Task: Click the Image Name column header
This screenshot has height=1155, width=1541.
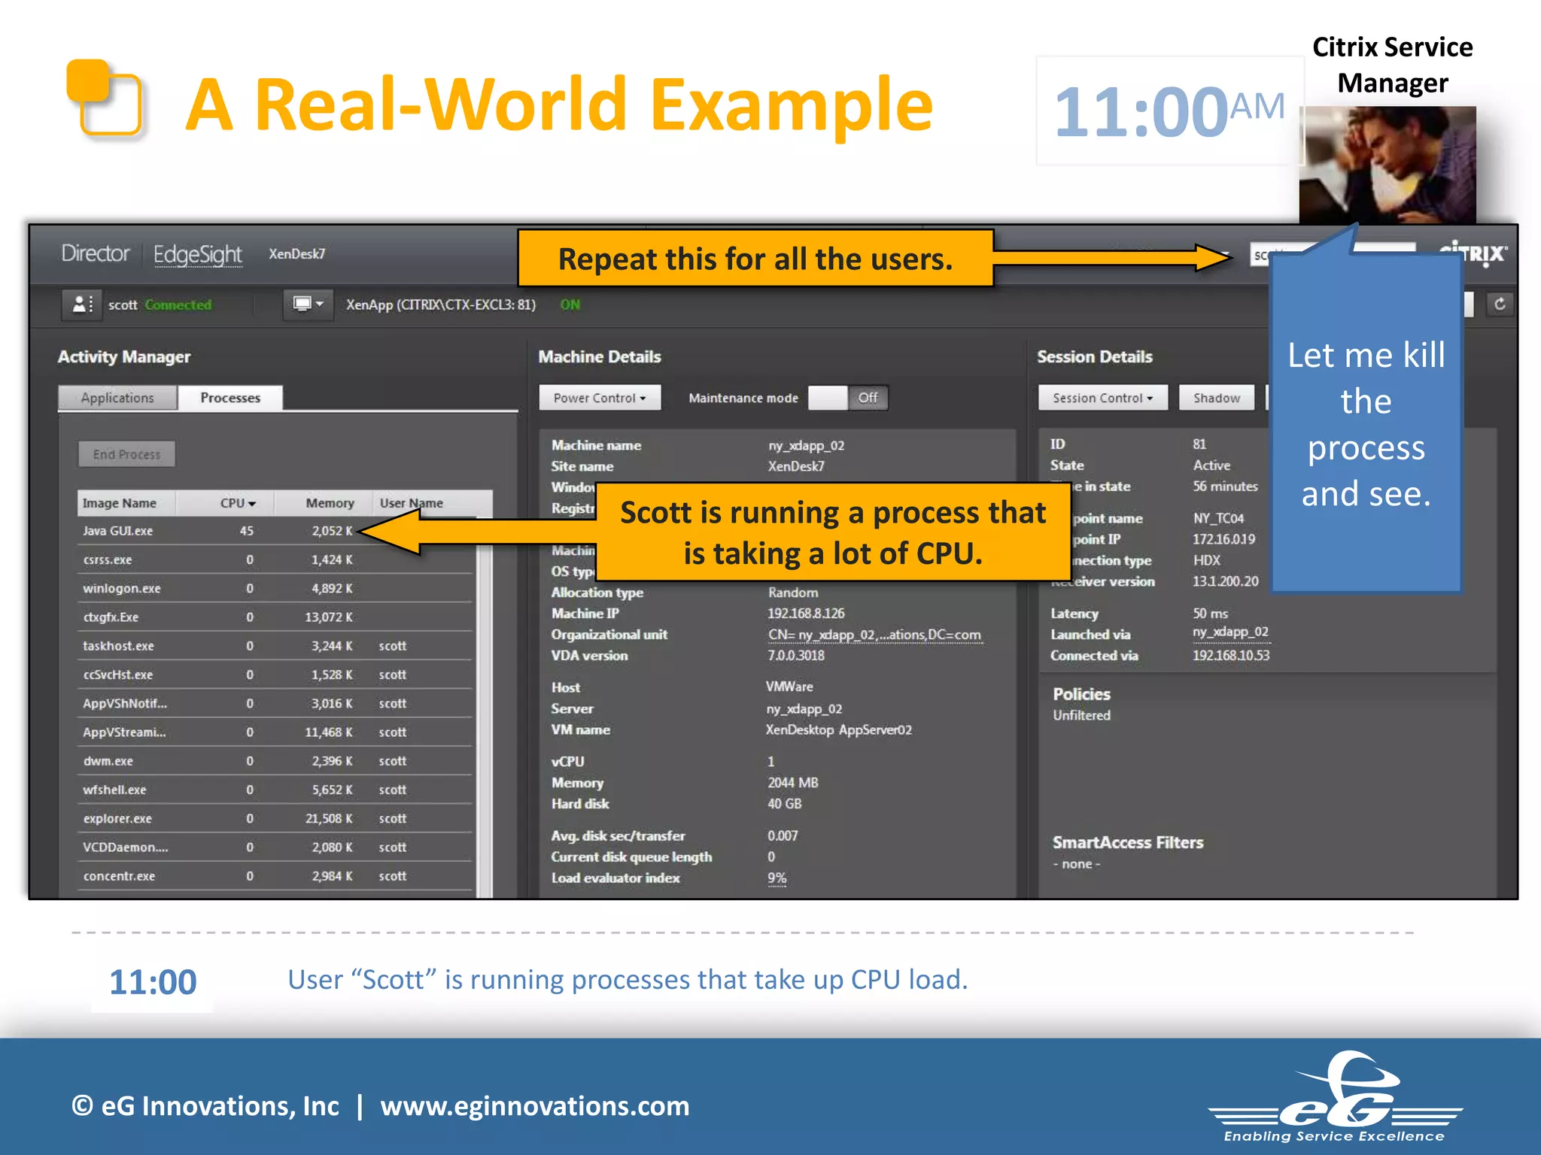Action: click(126, 503)
